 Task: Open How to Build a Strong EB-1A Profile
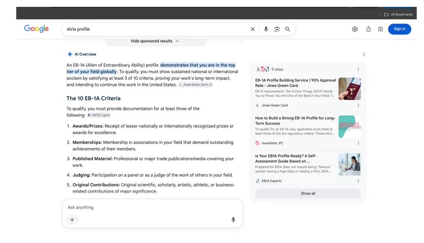click(295, 121)
